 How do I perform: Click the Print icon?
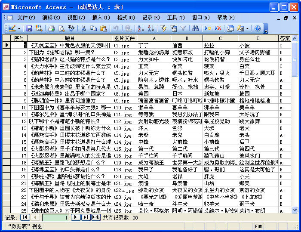coord(52,28)
